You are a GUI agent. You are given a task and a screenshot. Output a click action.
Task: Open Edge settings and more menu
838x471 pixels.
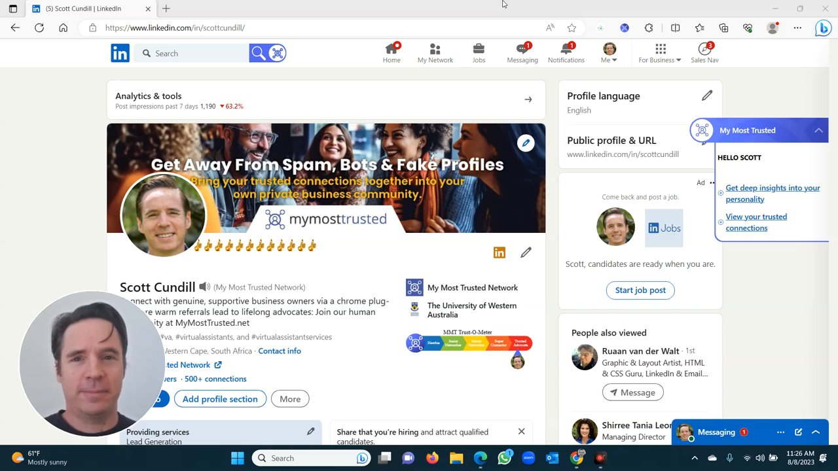point(797,27)
